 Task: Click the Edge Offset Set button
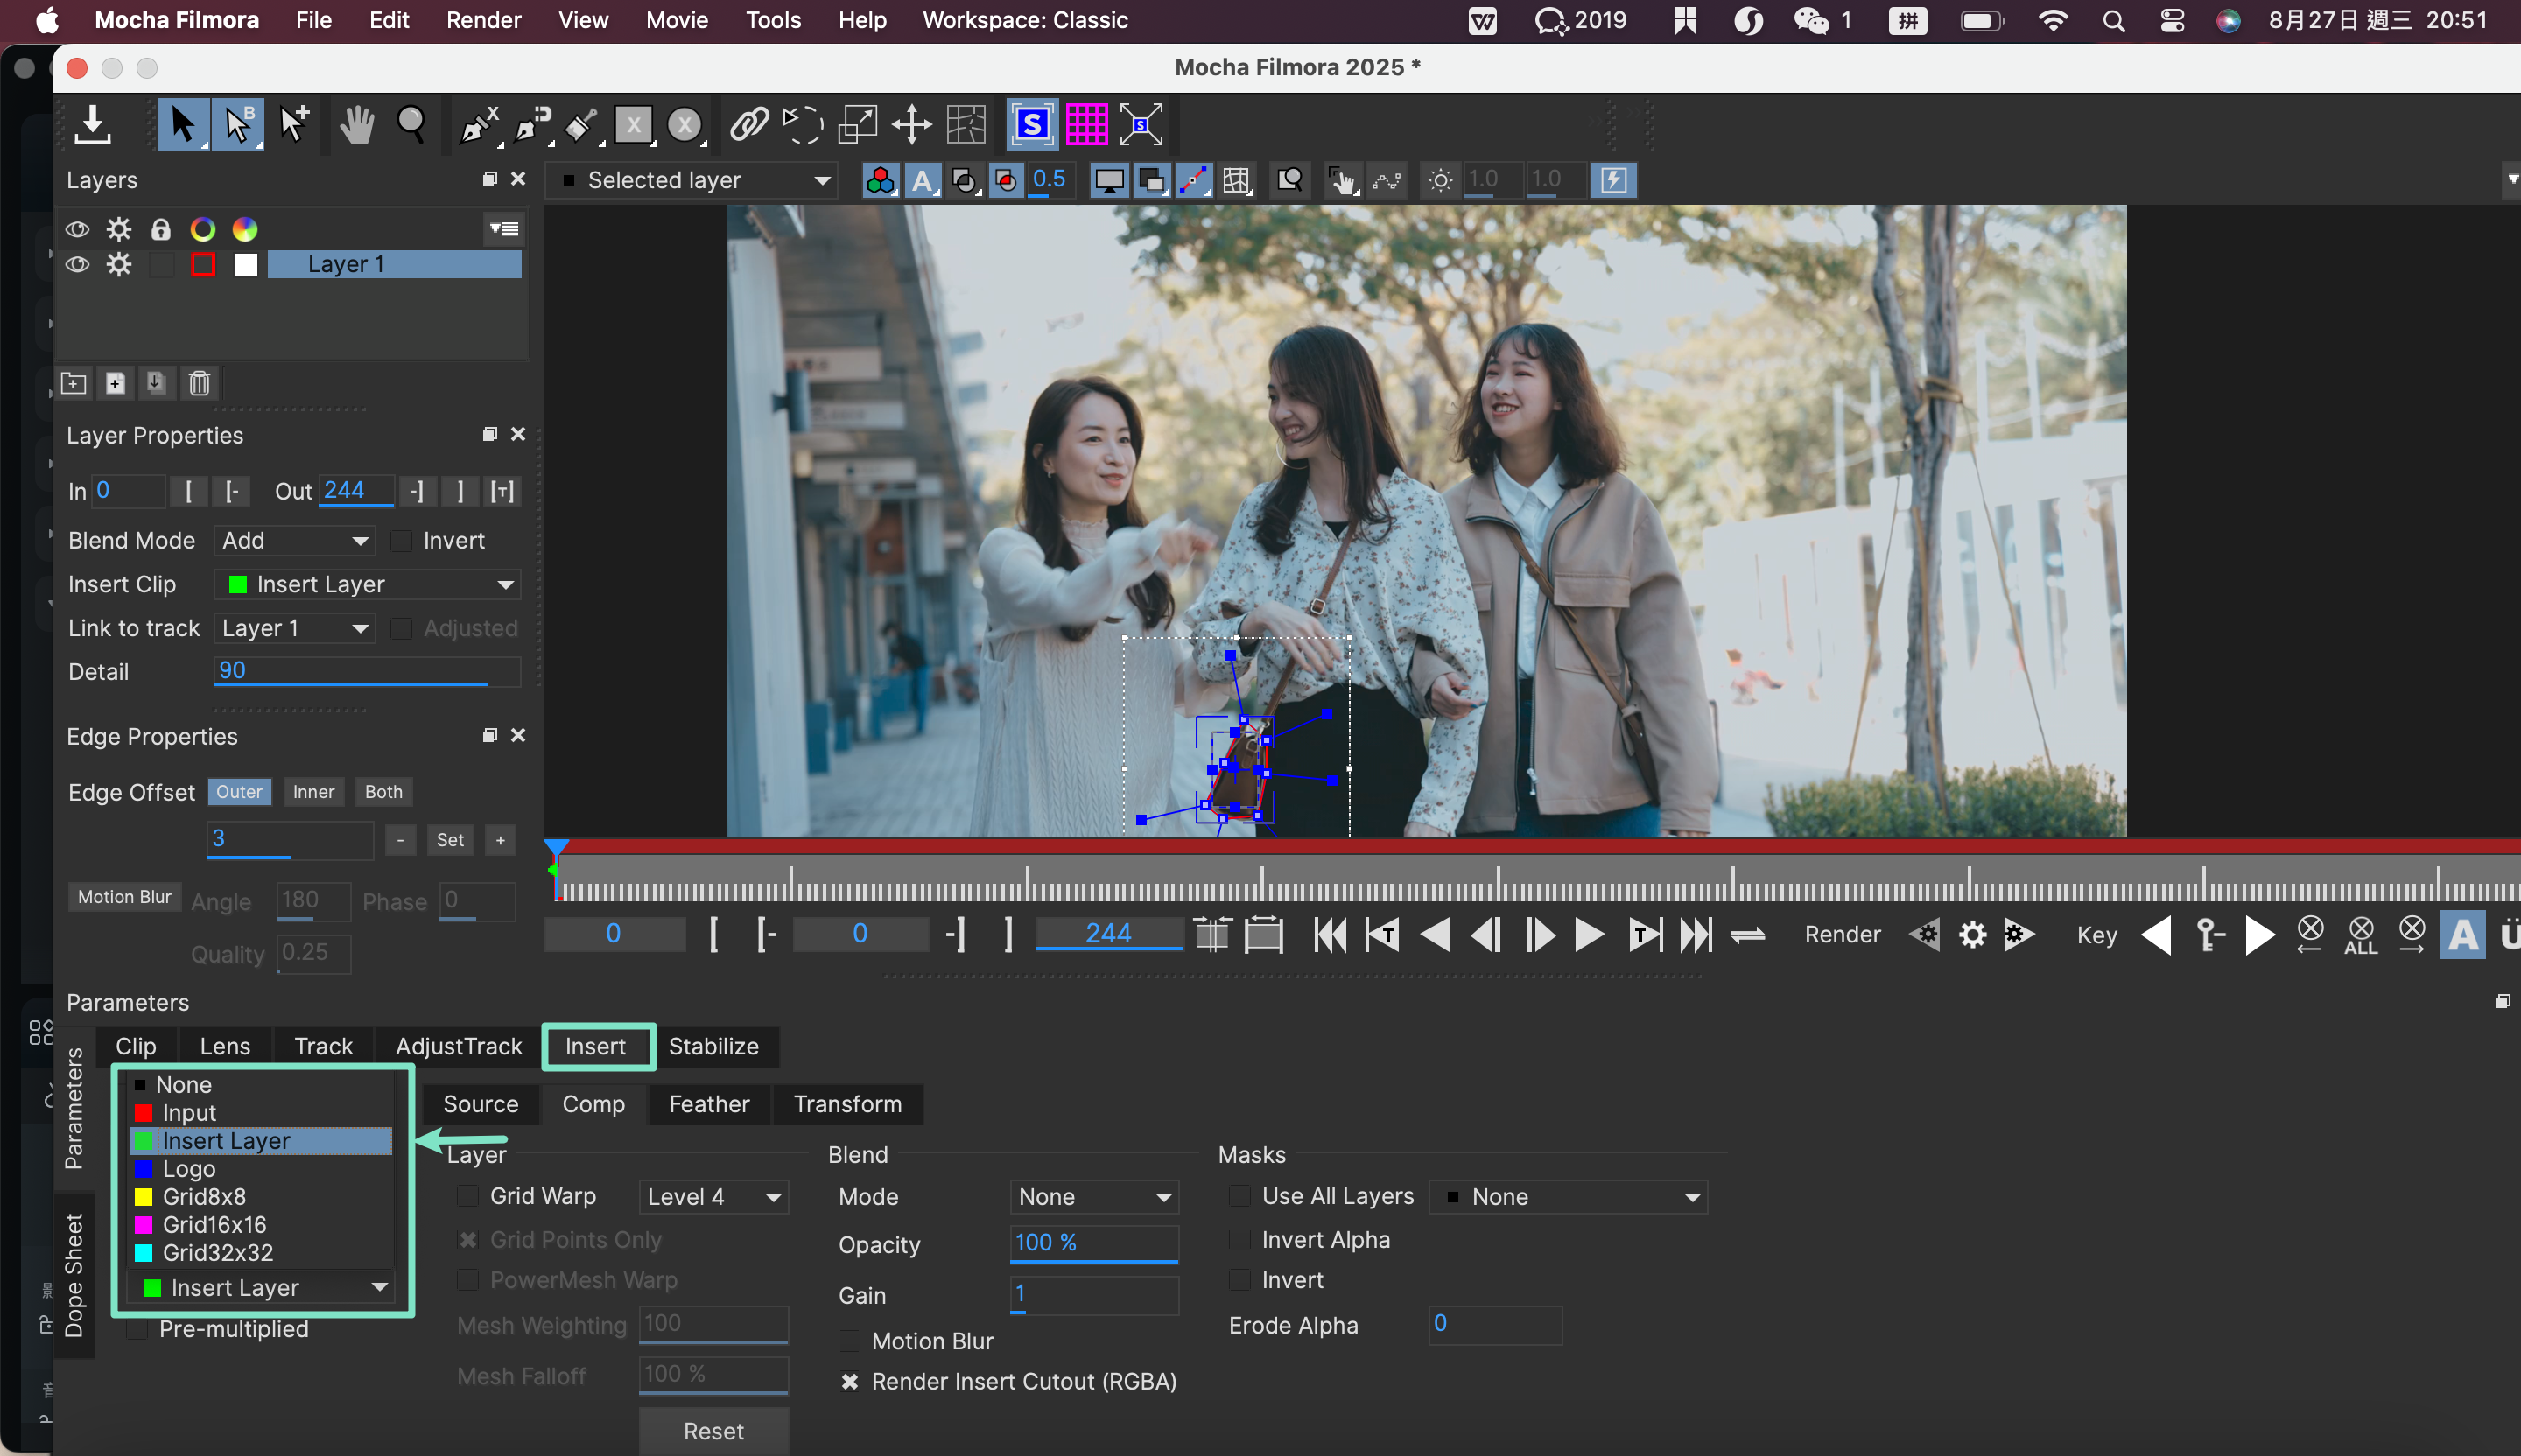tap(450, 840)
